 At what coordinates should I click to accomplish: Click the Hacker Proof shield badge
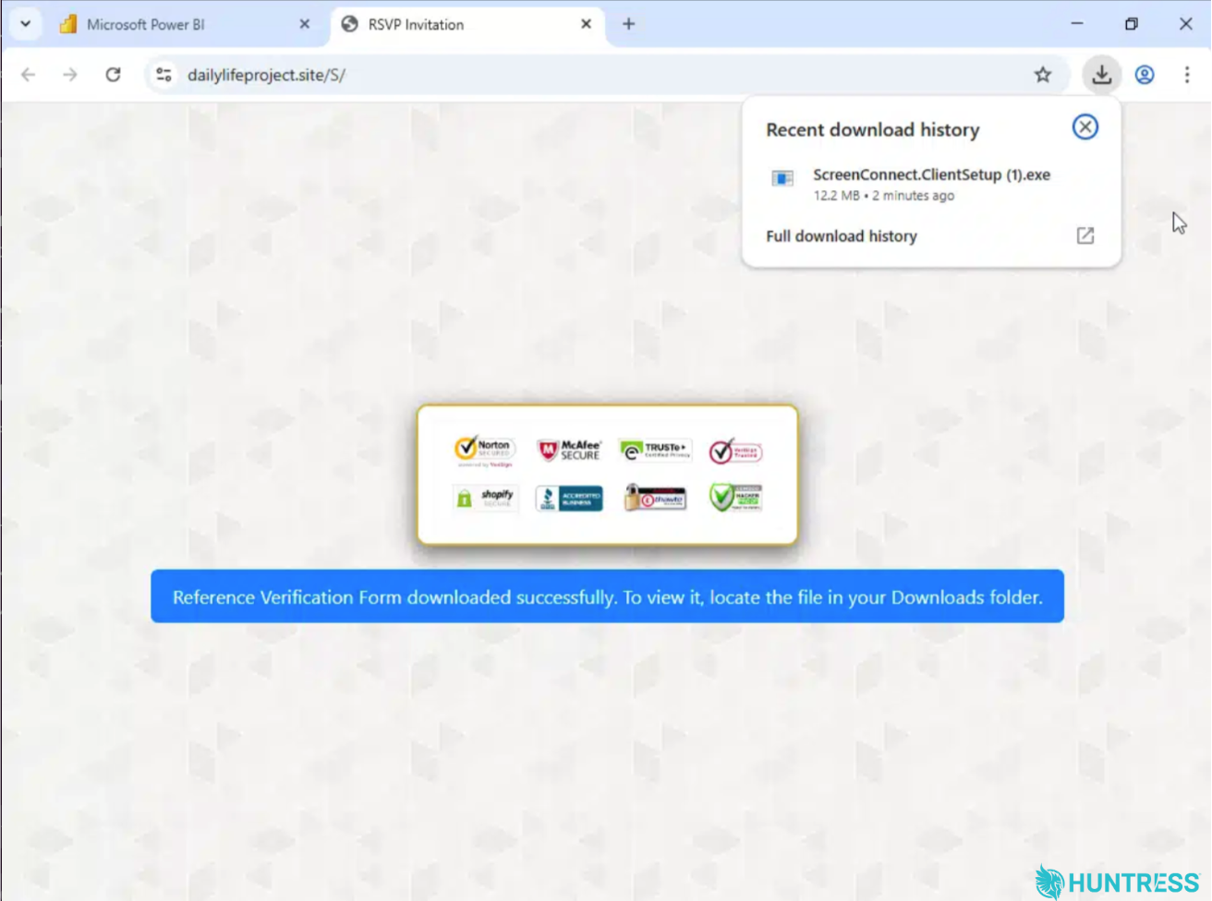point(735,498)
